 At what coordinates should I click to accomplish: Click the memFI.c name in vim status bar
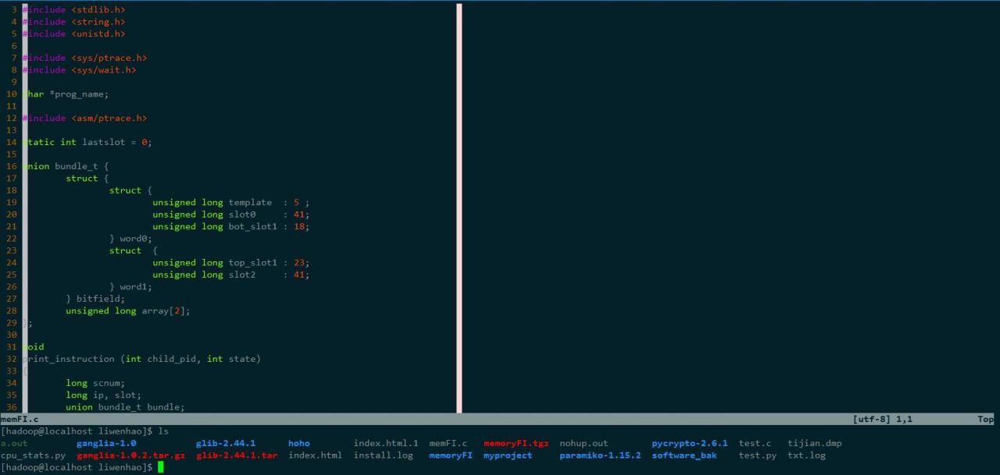coord(20,420)
